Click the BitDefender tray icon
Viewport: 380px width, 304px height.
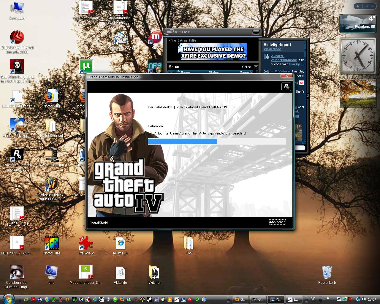coord(350,299)
